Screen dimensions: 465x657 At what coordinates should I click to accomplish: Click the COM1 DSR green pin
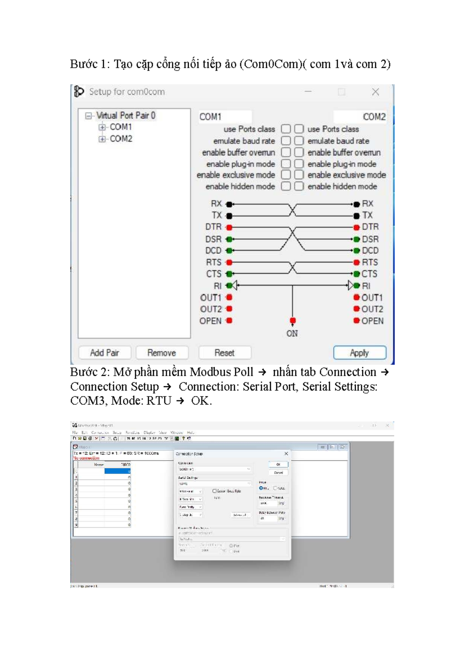pos(229,239)
